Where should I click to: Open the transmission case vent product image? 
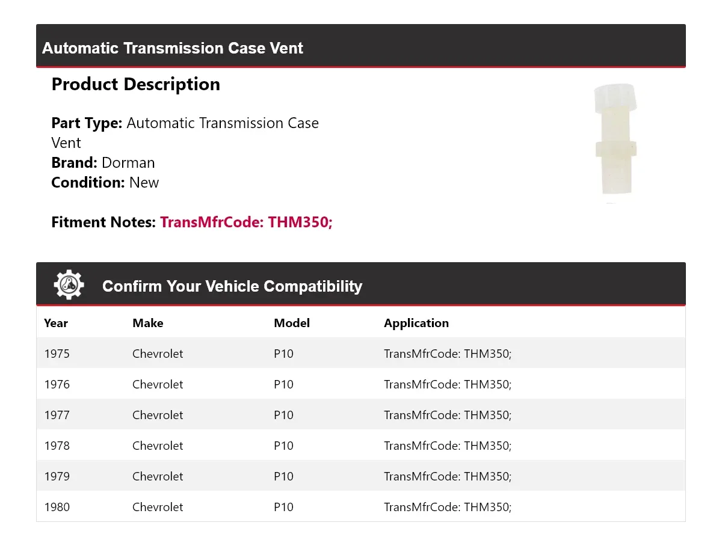(614, 143)
